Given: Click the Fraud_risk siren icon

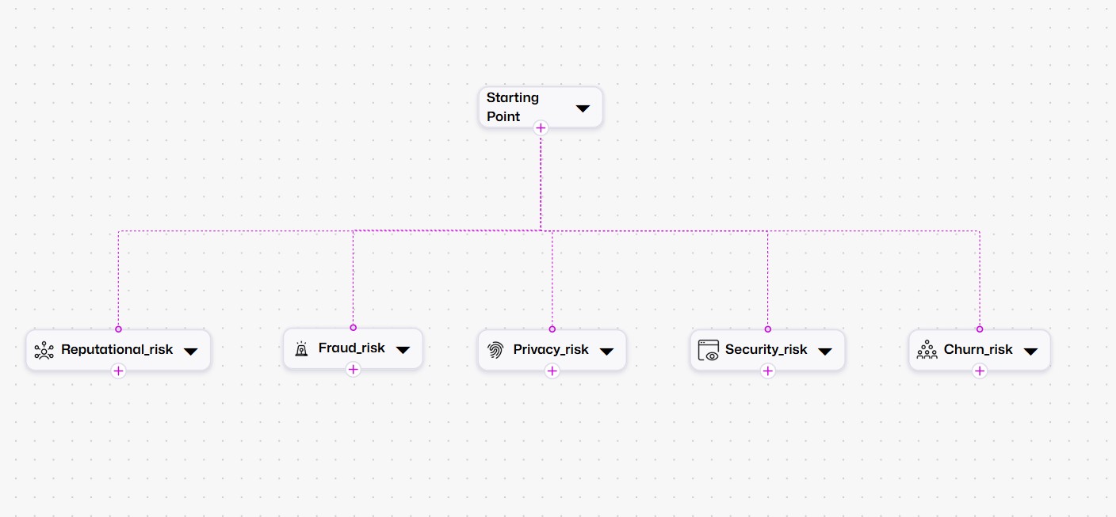Looking at the screenshot, I should [301, 349].
